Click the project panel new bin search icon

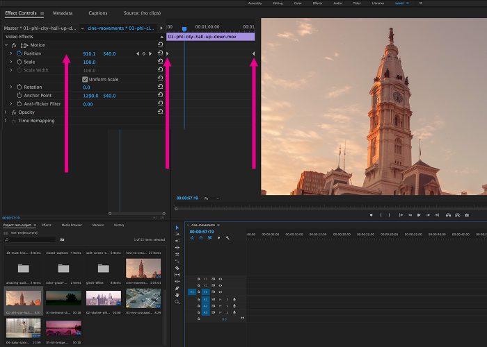pyautogui.click(x=62, y=239)
